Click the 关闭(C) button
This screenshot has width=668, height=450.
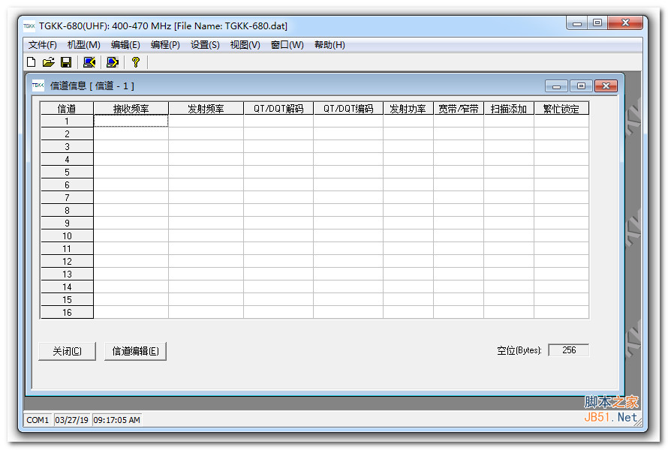(x=67, y=351)
